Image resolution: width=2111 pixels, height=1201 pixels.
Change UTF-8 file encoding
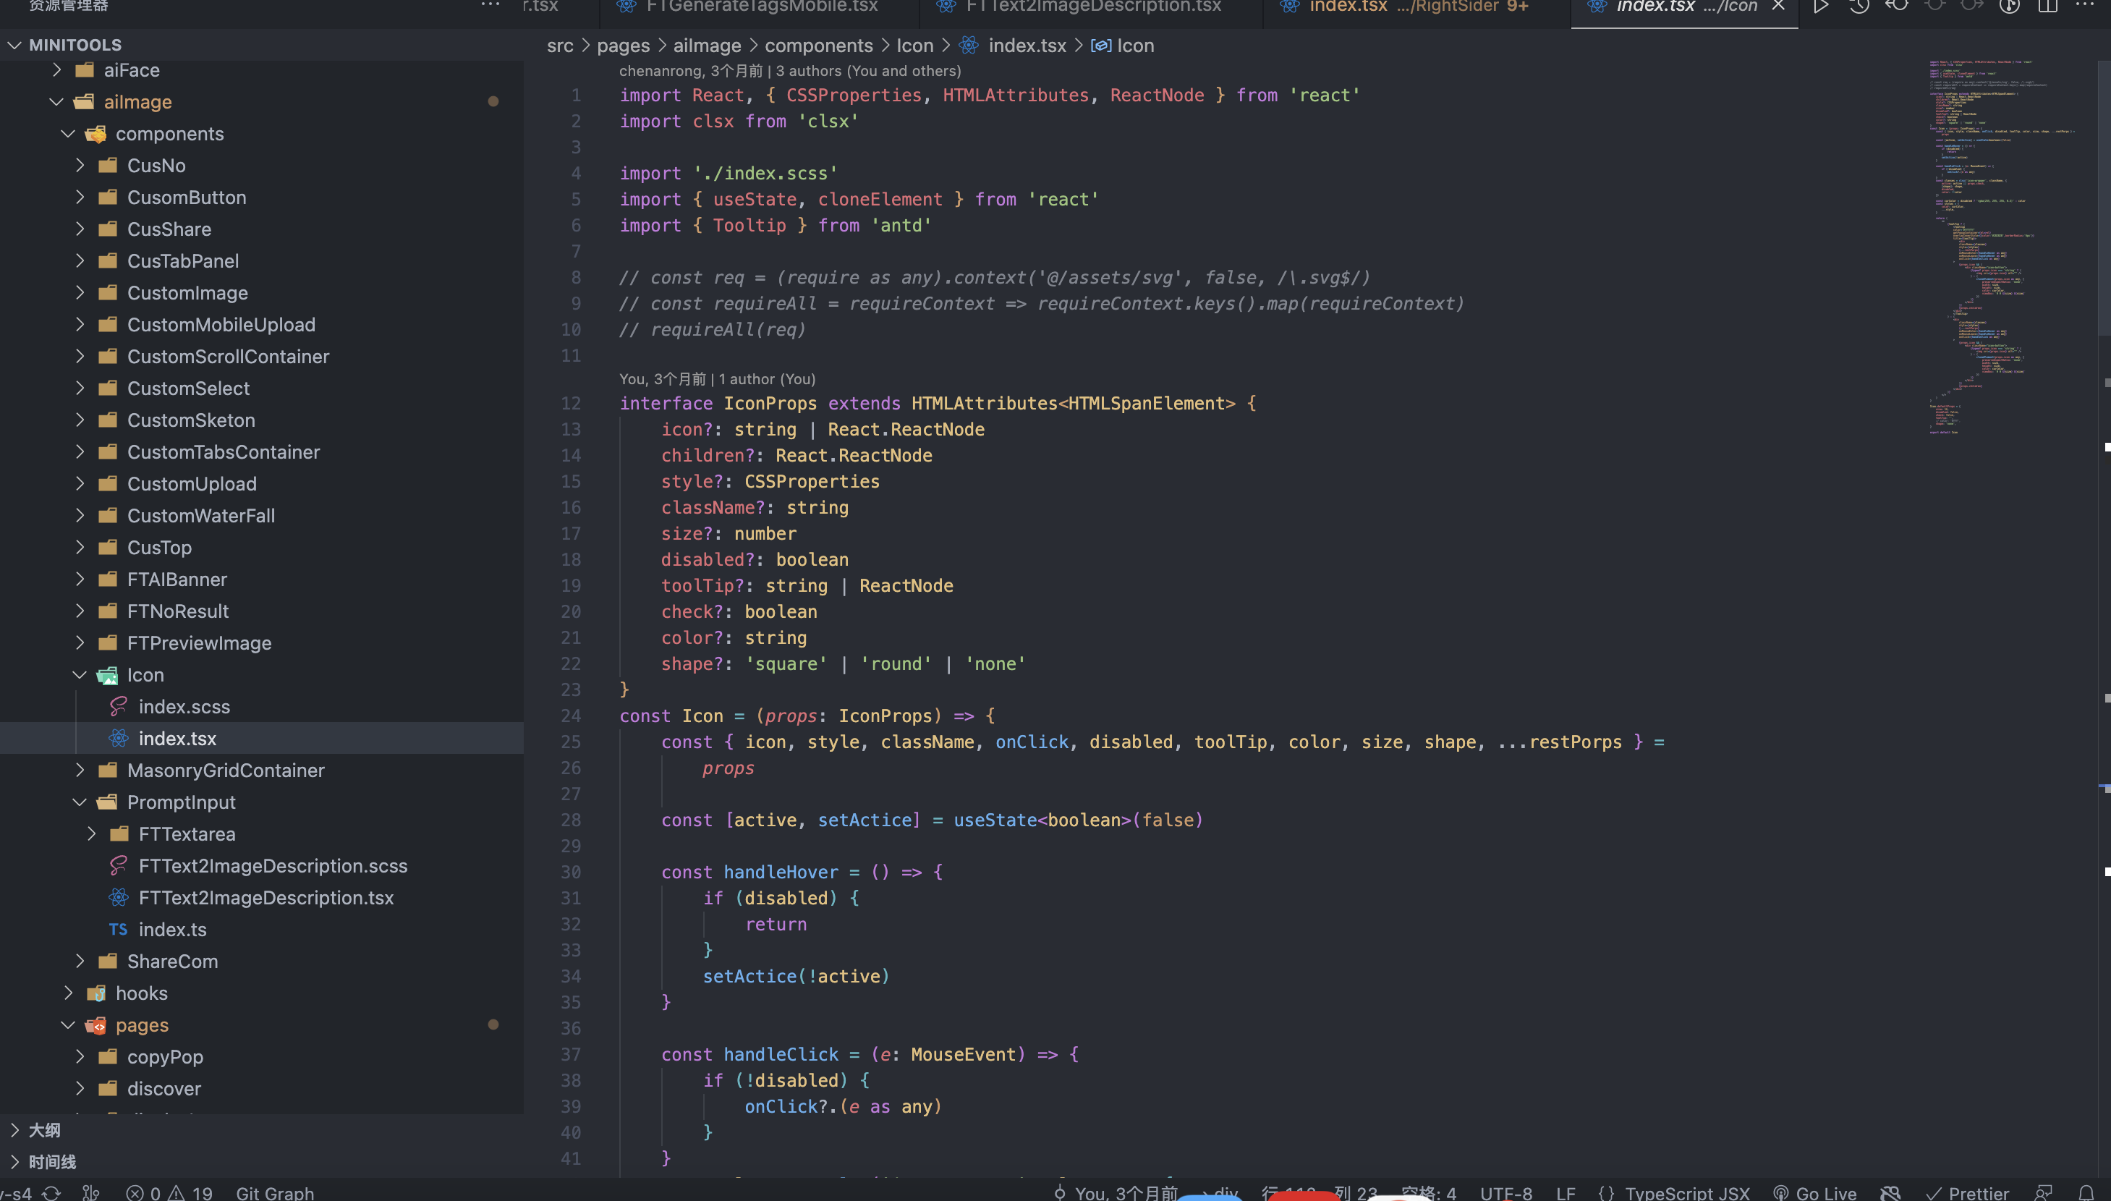click(1505, 1193)
